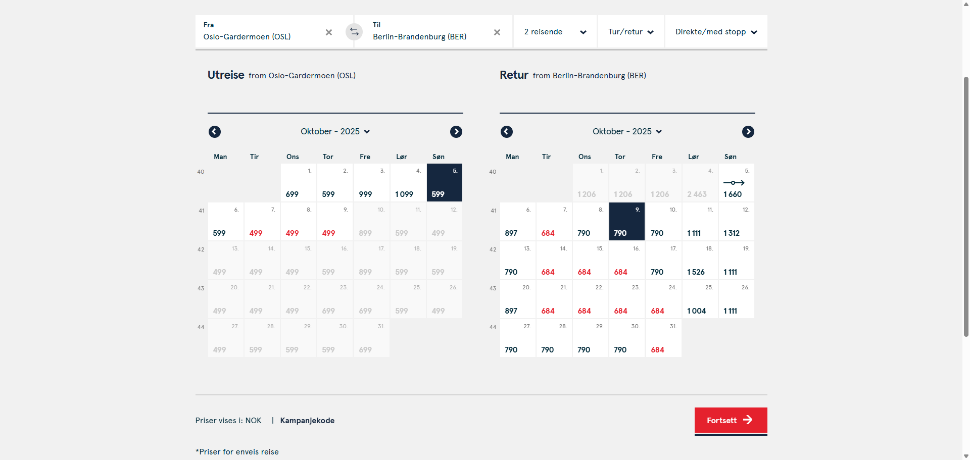The width and height of the screenshot is (970, 460).
Task: Go to previous month in Utreise calendar
Action: 215,132
